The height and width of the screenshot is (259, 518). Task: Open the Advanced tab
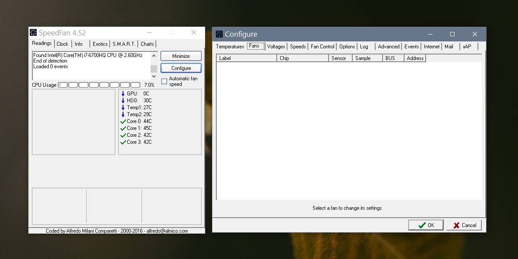[x=388, y=47]
